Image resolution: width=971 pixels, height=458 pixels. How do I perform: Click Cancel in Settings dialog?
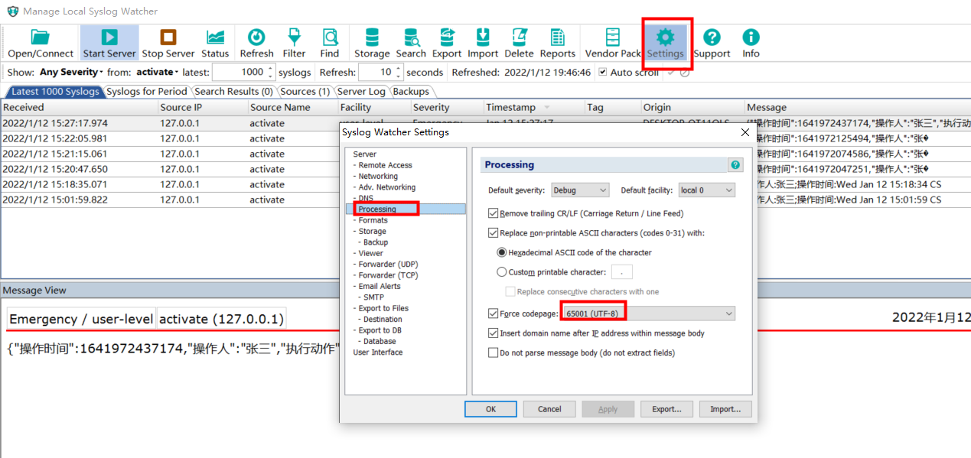point(549,409)
